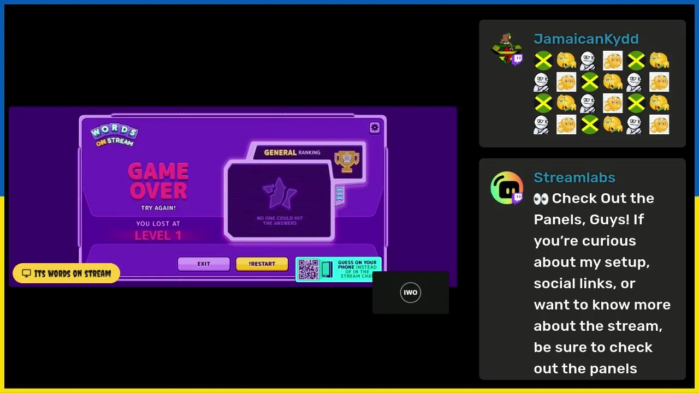Click the gold trophy icon
This screenshot has width=699, height=393.
tap(347, 161)
